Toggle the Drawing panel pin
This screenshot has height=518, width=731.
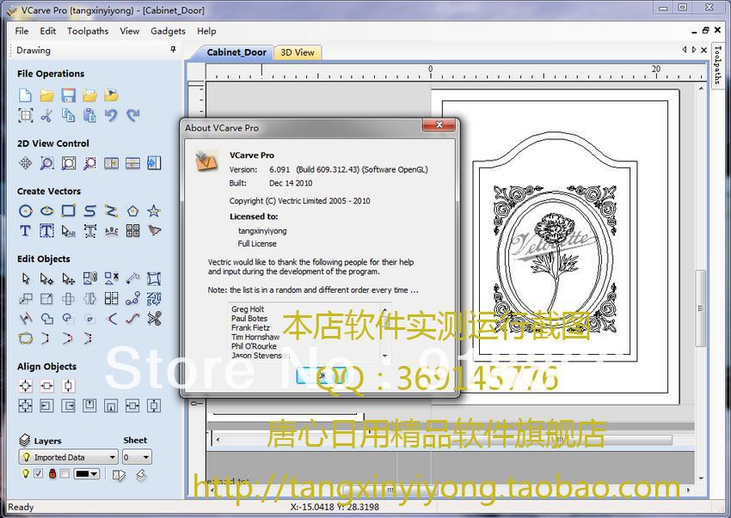click(x=173, y=49)
